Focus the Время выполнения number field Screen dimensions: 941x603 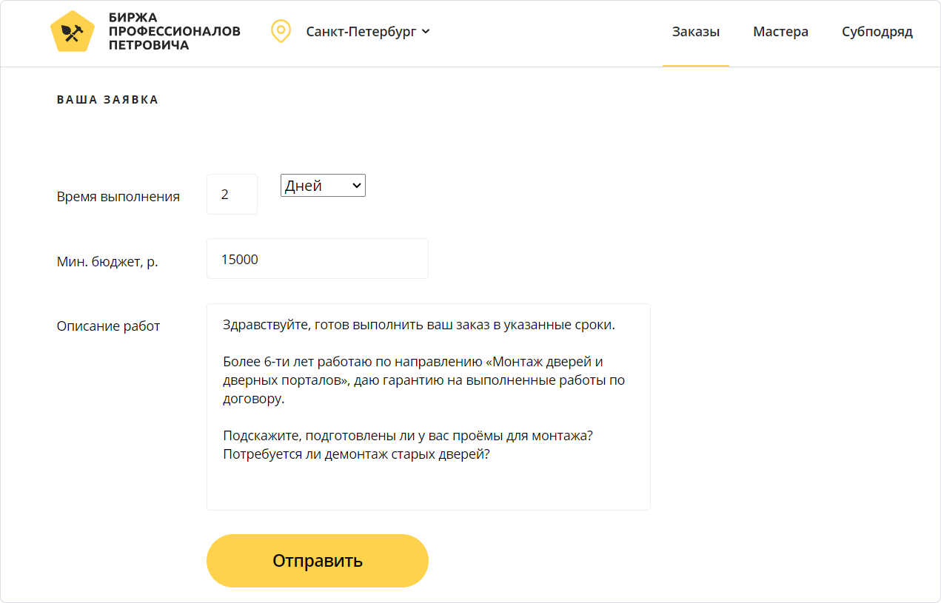point(232,195)
